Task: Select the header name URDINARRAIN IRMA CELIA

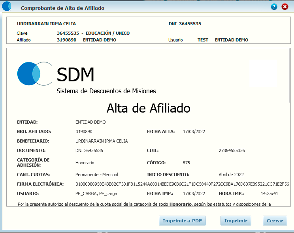Action: point(46,24)
